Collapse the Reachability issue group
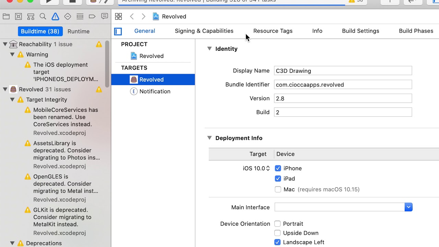439x247 pixels. pos(5,44)
